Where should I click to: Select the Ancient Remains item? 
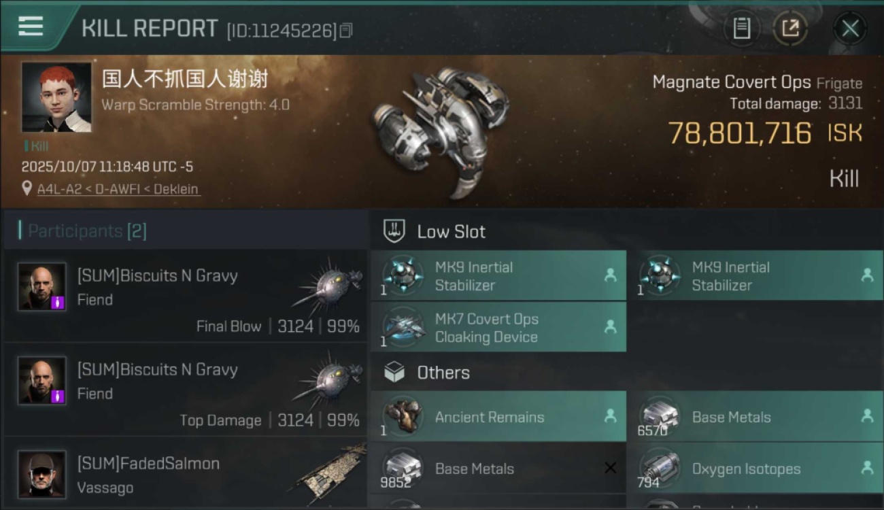pos(498,417)
